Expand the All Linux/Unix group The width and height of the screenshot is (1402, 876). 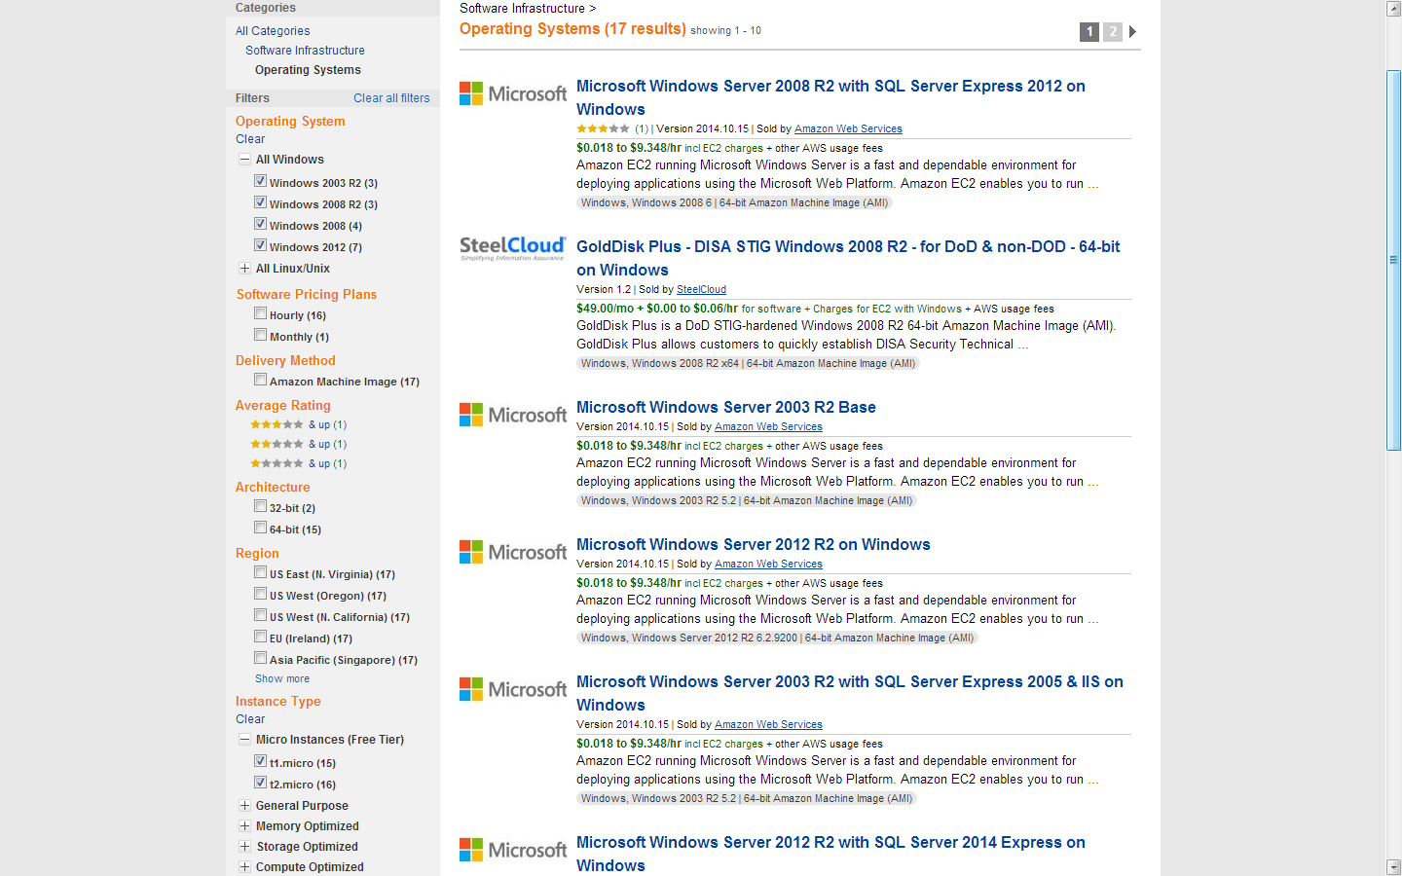pos(244,269)
